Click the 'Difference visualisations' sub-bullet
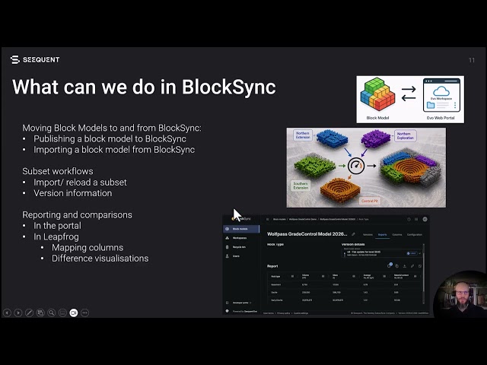This screenshot has height=365, width=487. pos(100,259)
